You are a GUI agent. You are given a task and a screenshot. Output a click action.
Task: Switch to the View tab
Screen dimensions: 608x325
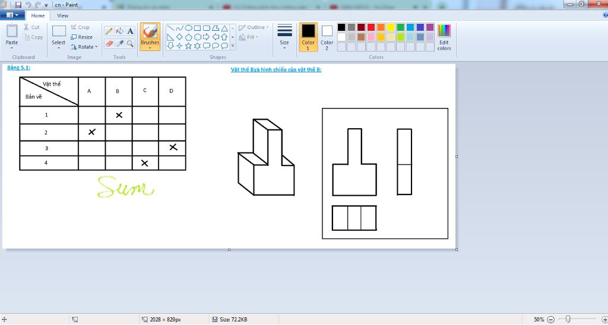(62, 15)
